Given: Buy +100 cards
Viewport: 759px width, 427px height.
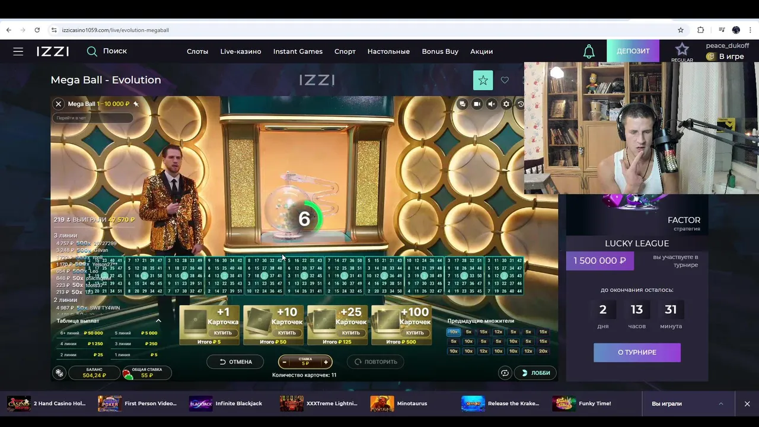Looking at the screenshot, I should pos(415,333).
